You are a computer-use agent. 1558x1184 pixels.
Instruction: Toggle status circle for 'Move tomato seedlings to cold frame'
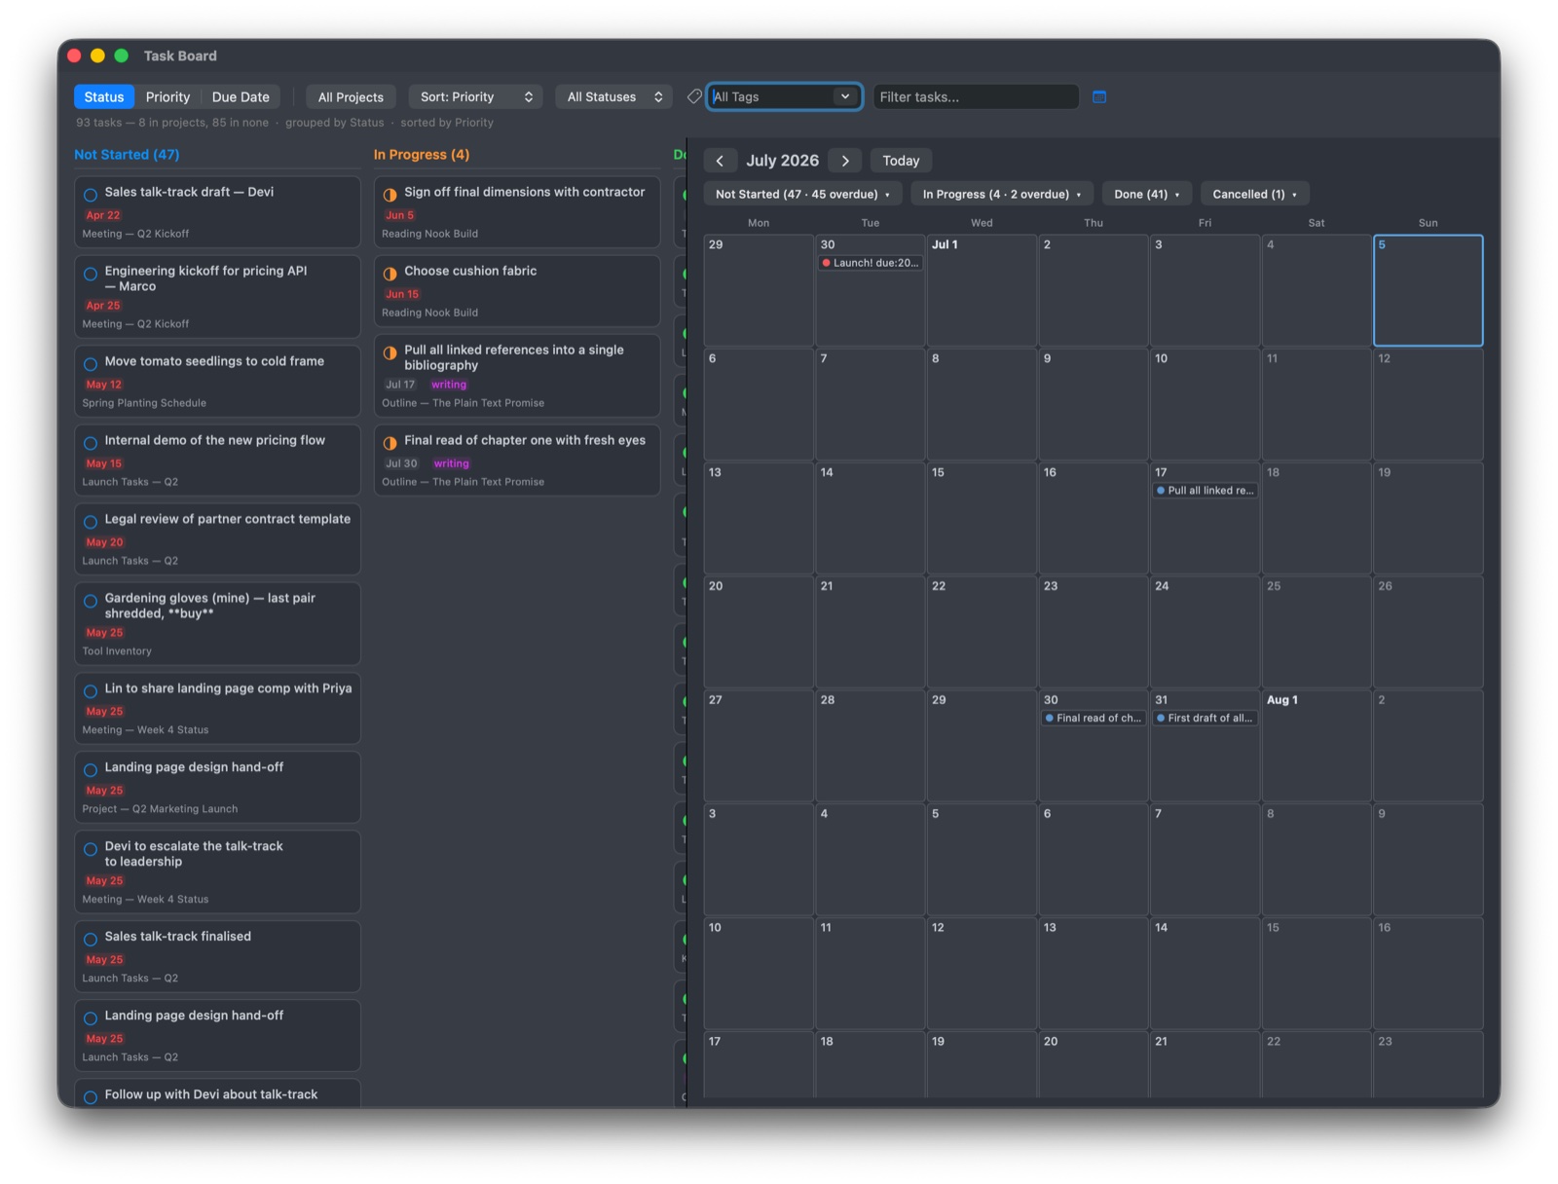91,363
